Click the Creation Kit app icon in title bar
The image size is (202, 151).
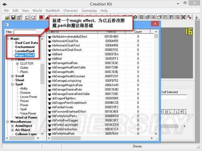pos(5,4)
